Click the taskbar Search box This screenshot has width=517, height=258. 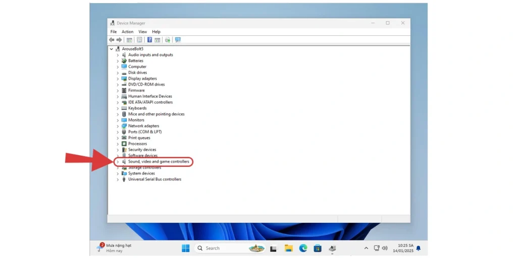(222, 248)
